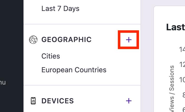Screen dimensions: 185x112
Task: Click the GEOGRAPHIC section heading
Action: (66, 40)
